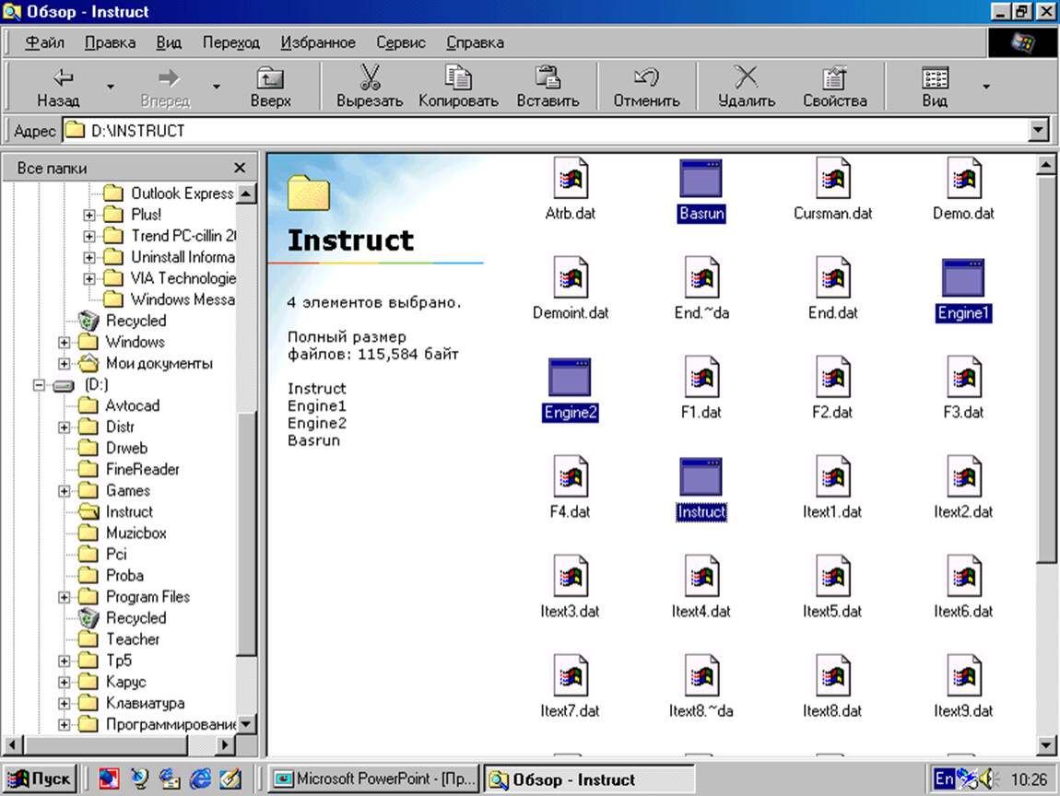Viewport: 1060px width, 796px height.
Task: Select the Cursman.dat file icon
Action: (x=833, y=180)
